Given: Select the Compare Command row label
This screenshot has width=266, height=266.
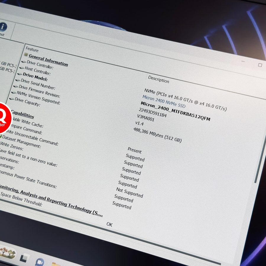Looking at the screenshot, I should (x=26, y=129).
